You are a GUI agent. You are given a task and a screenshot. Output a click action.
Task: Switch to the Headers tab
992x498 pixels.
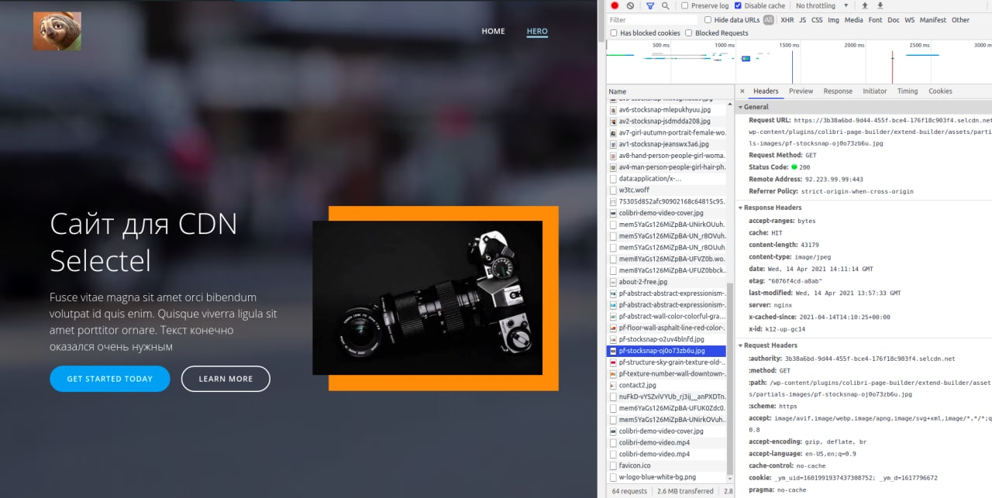[766, 91]
